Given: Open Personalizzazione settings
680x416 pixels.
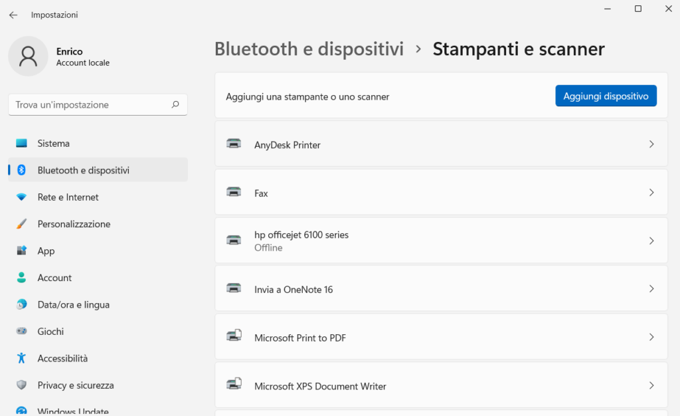Looking at the screenshot, I should pyautogui.click(x=98, y=224).
